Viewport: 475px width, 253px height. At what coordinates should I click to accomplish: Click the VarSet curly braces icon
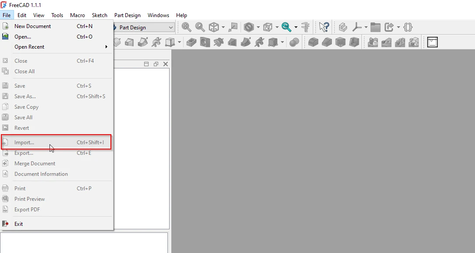408,27
